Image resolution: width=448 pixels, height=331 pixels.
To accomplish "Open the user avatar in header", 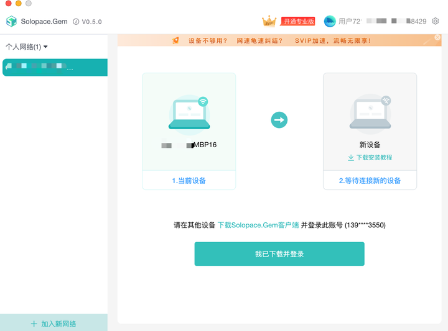I will point(330,21).
